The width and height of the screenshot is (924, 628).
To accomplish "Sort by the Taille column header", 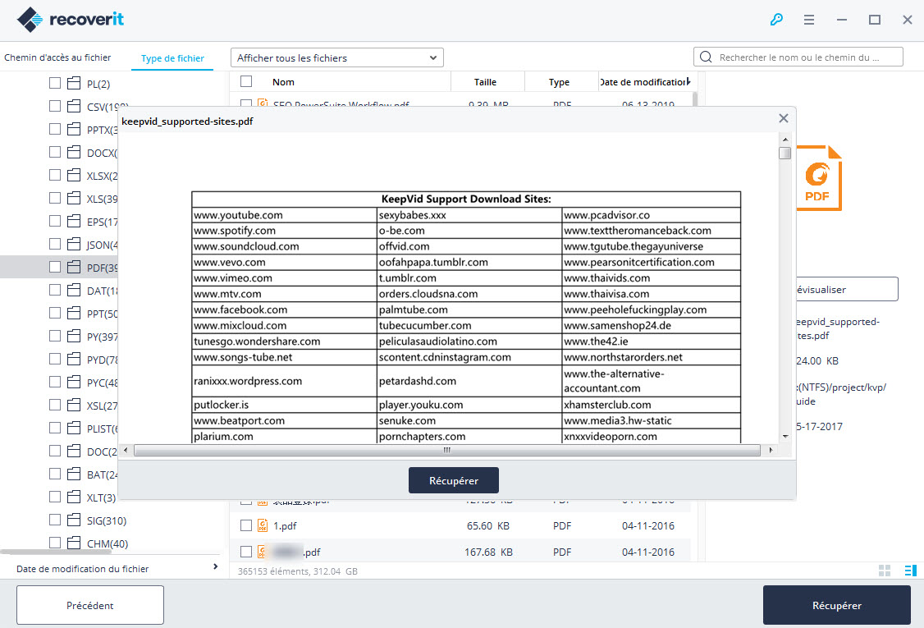I will (x=486, y=82).
